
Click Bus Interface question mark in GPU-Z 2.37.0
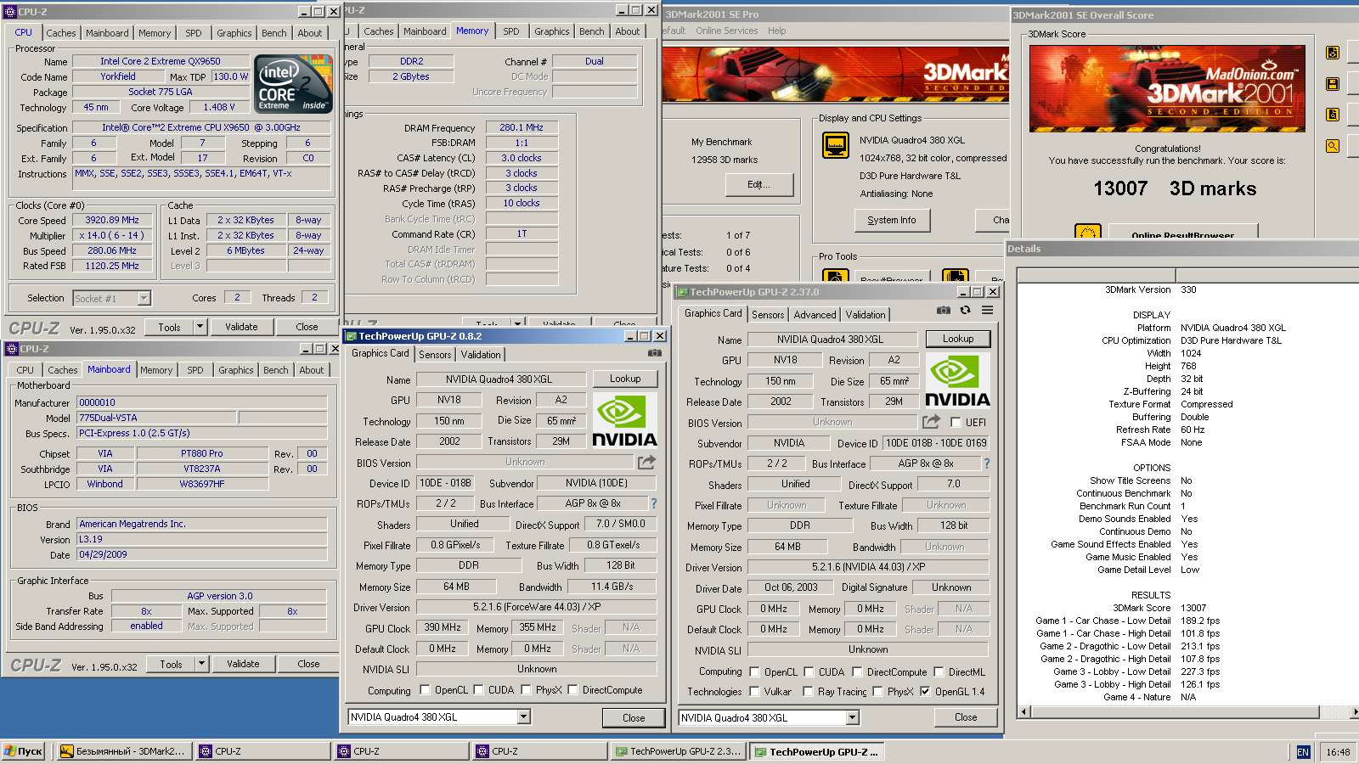(x=987, y=463)
